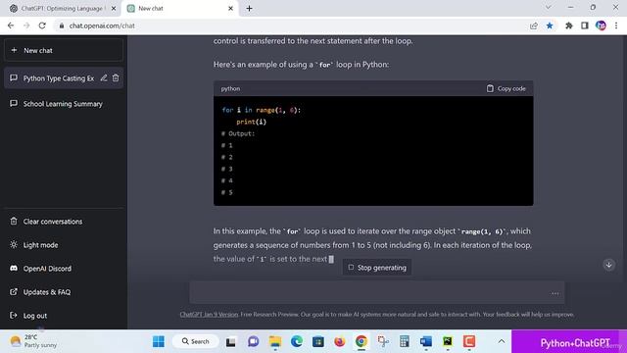
Task: Edit the Python Type Casting conversation title
Action: pyautogui.click(x=104, y=78)
